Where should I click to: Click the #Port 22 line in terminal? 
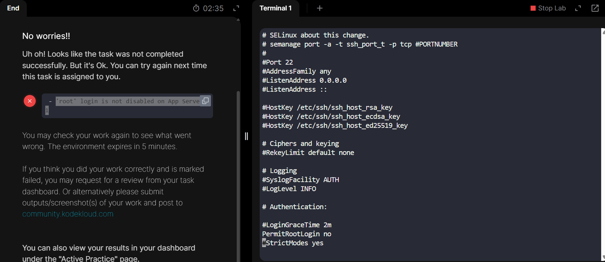pyautogui.click(x=277, y=62)
